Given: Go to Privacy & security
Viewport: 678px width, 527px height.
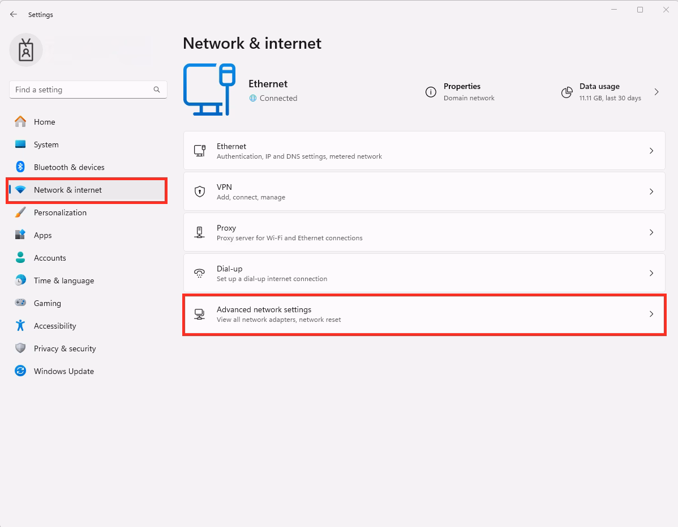Looking at the screenshot, I should (x=88, y=348).
